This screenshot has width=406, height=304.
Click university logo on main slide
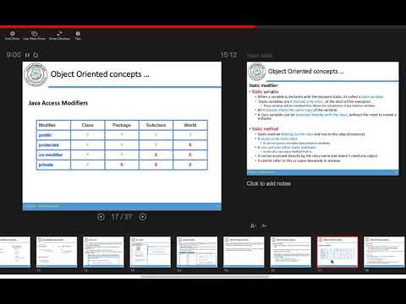36,74
